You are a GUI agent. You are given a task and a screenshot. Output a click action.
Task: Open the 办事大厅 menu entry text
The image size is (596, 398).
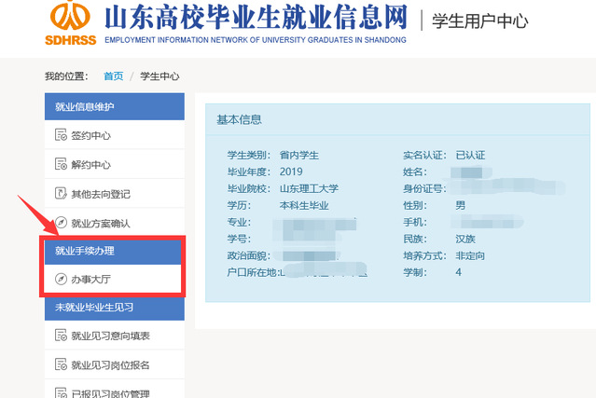pyautogui.click(x=91, y=279)
